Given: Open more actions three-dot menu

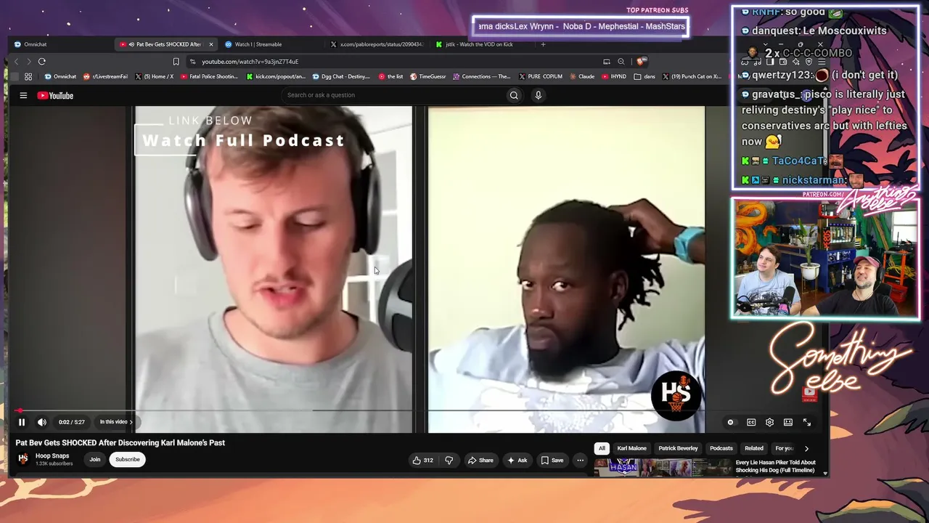Looking at the screenshot, I should pyautogui.click(x=580, y=460).
